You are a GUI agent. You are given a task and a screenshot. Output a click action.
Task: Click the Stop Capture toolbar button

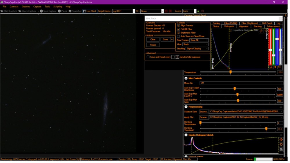click(48, 11)
